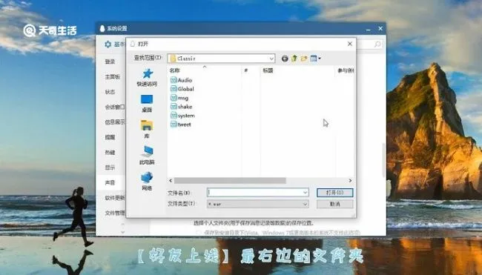Click the 取消 cancel button
The height and width of the screenshot is (275, 482).
point(334,204)
